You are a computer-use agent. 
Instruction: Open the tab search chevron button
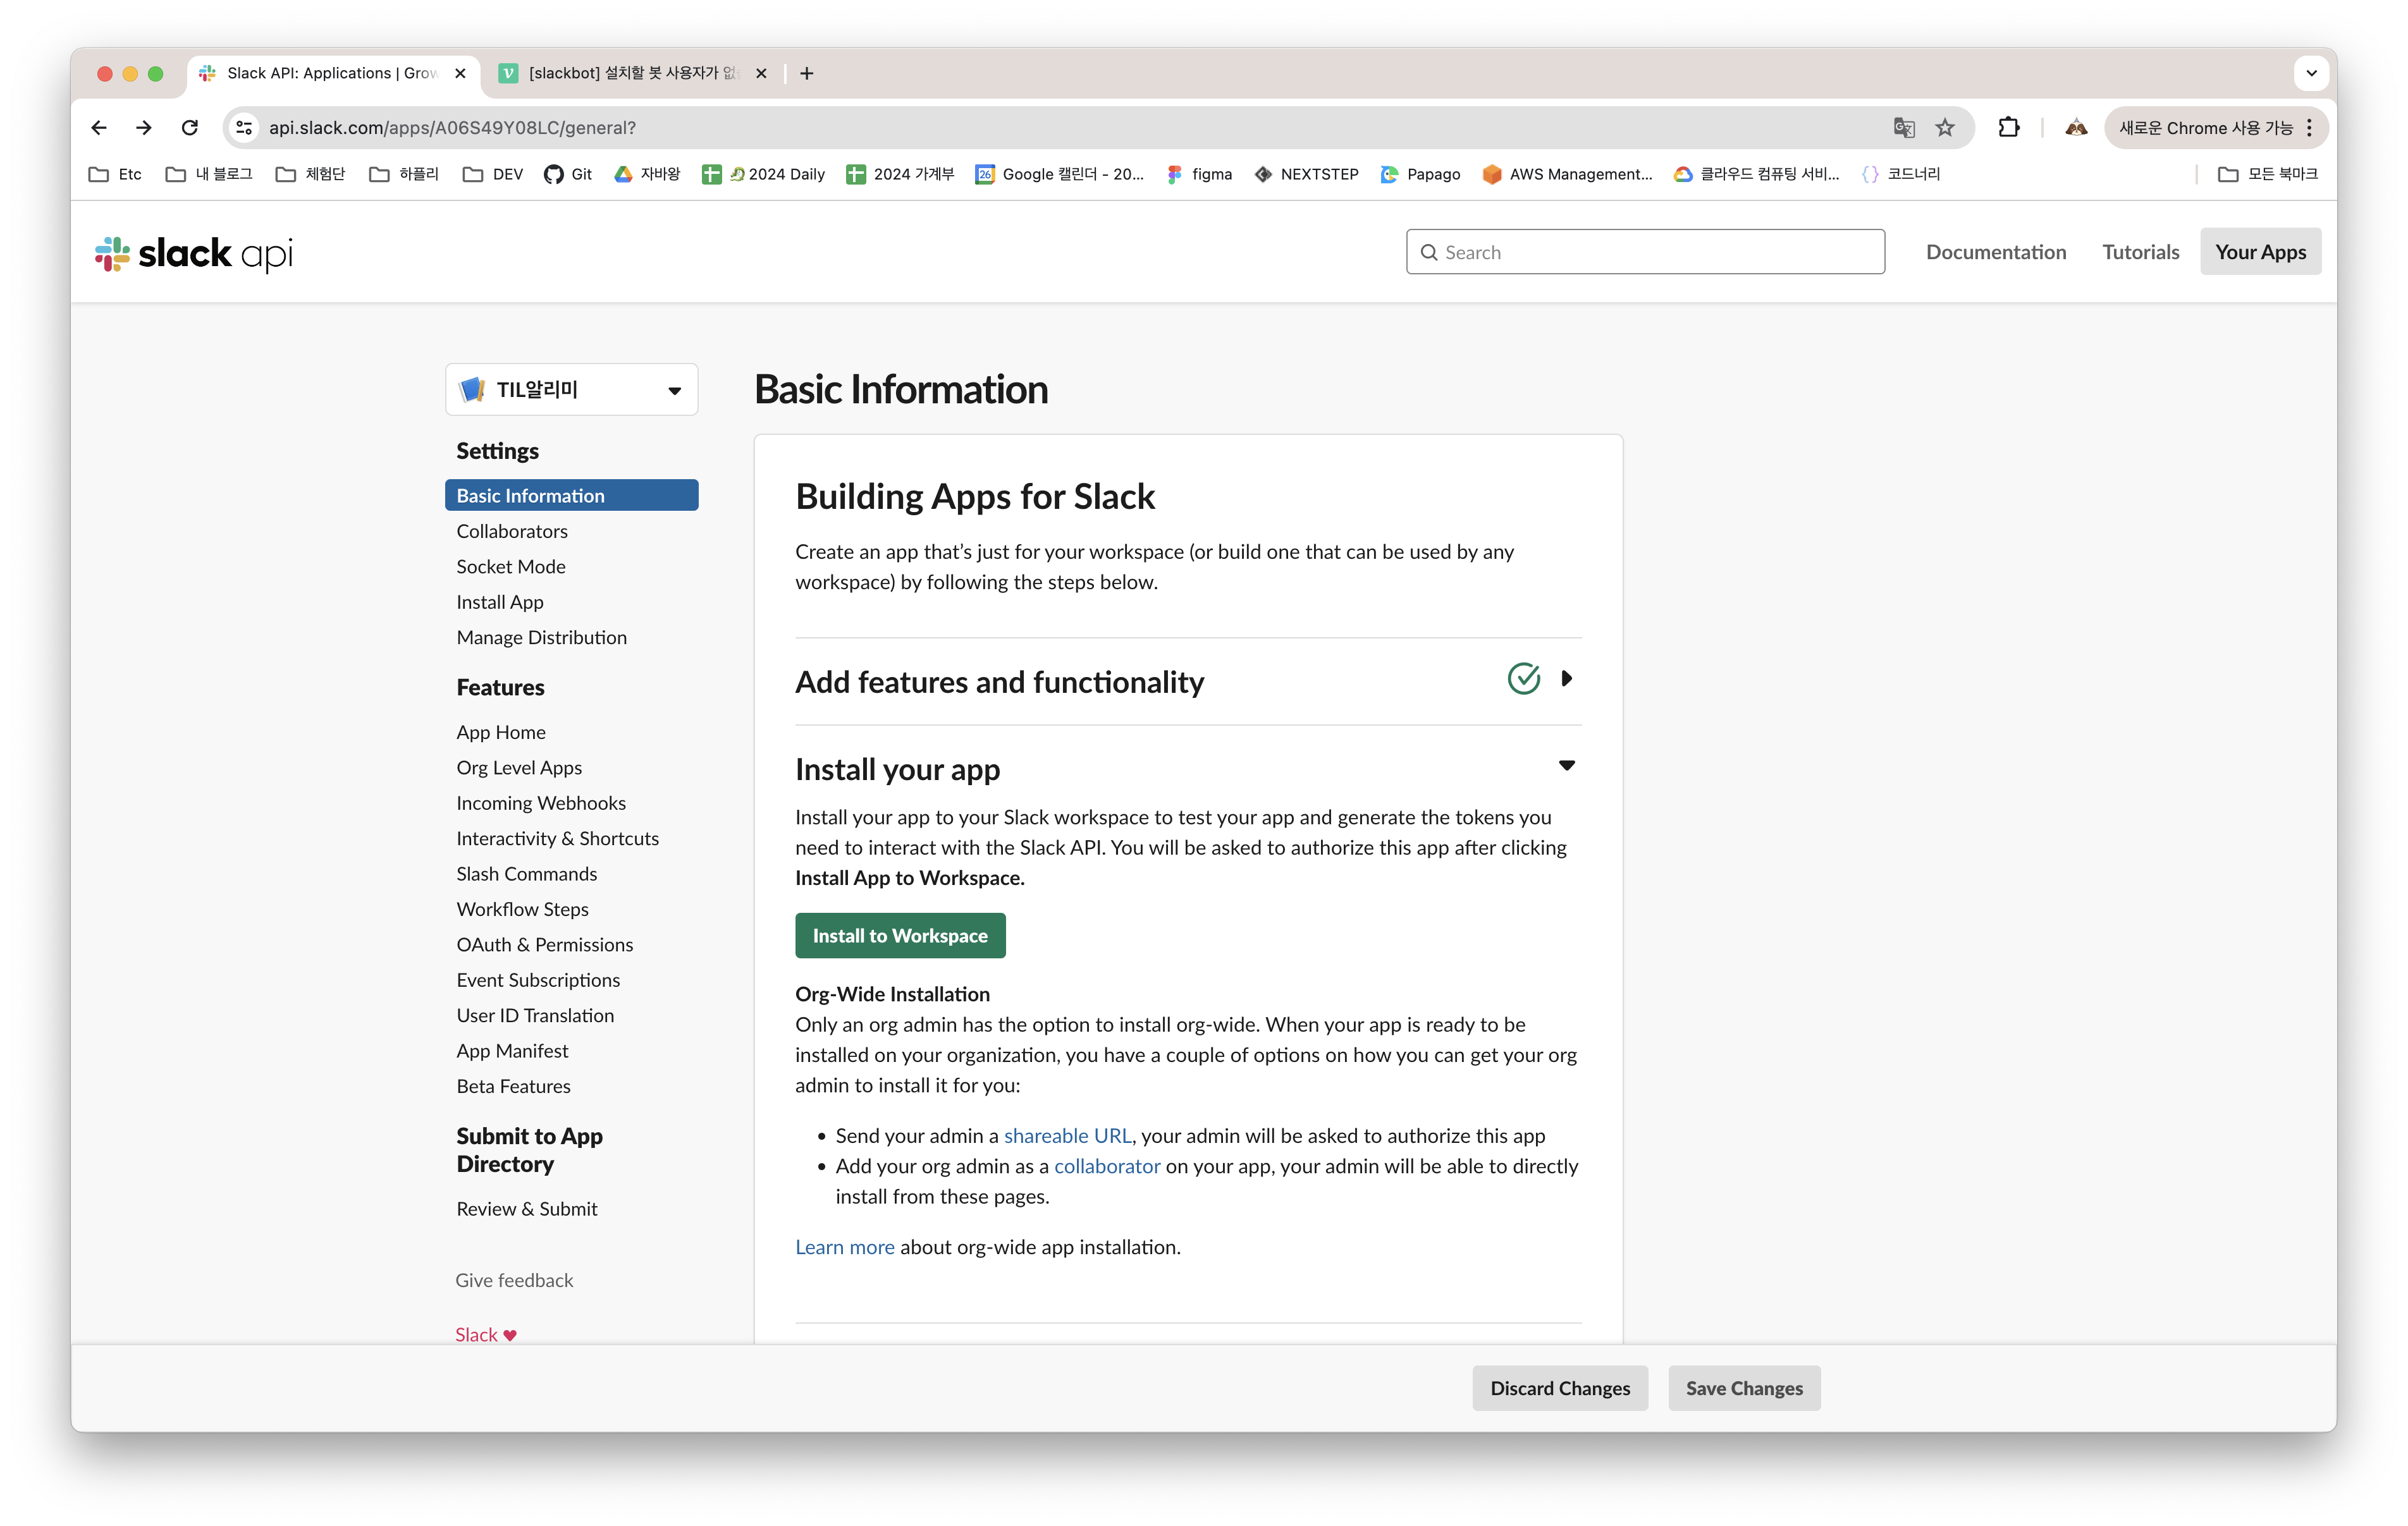coord(2311,73)
